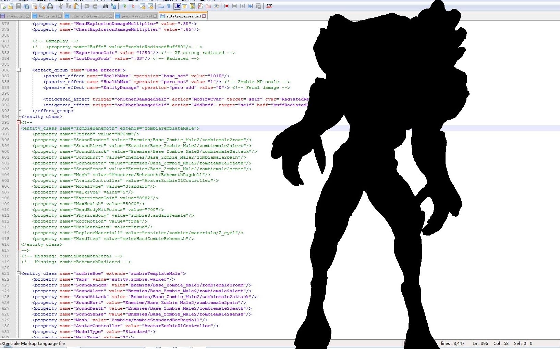Create a new file with the New icon
560x349 pixels.
pos(3,6)
